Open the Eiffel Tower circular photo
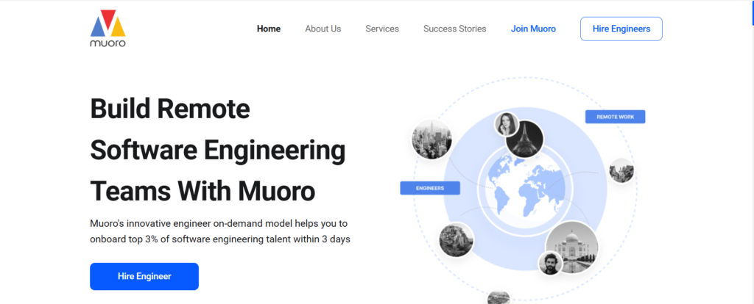The height and width of the screenshot is (304, 754). tap(525, 139)
